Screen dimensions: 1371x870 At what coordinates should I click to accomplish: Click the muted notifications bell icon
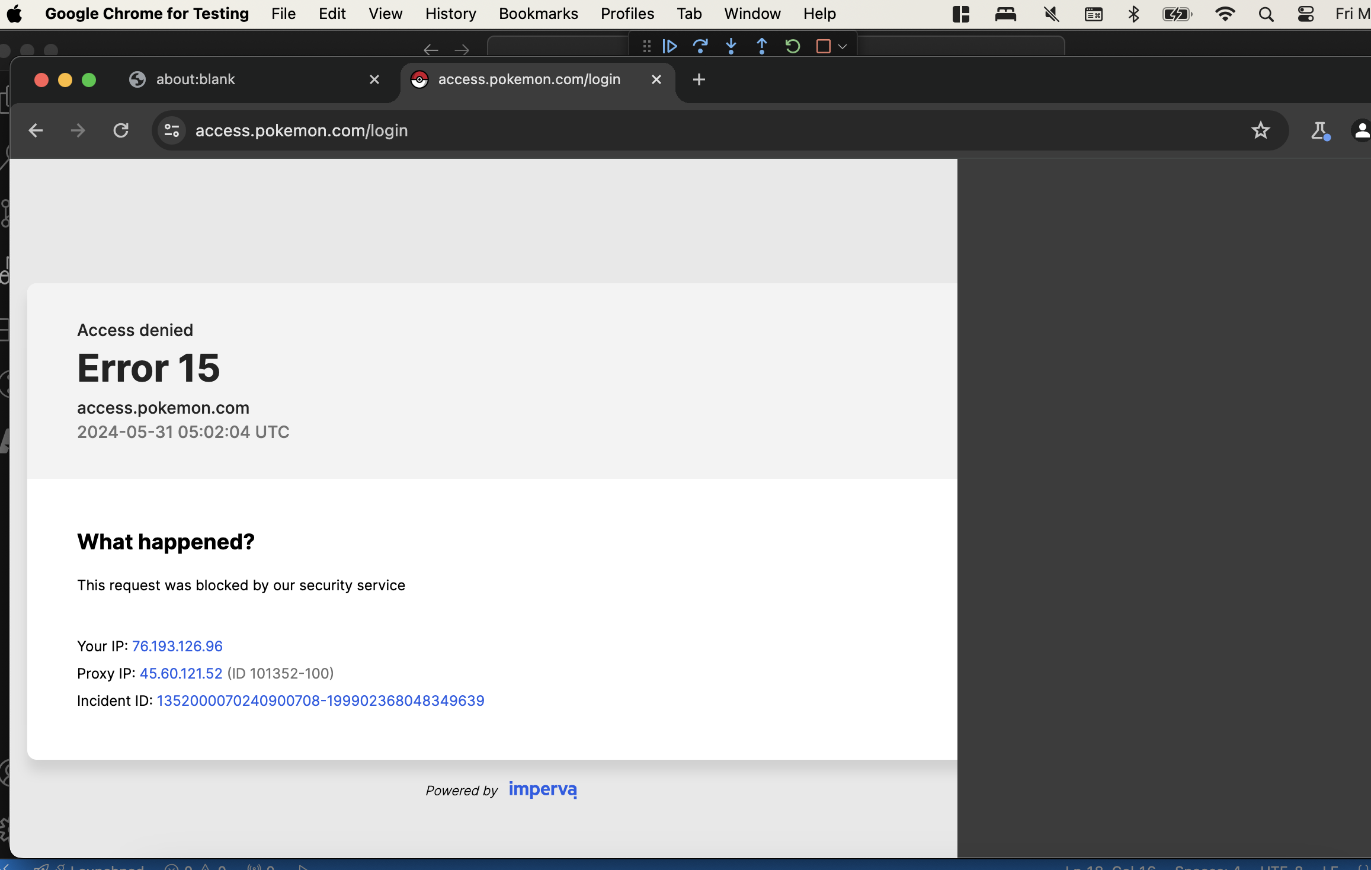pos(1052,14)
